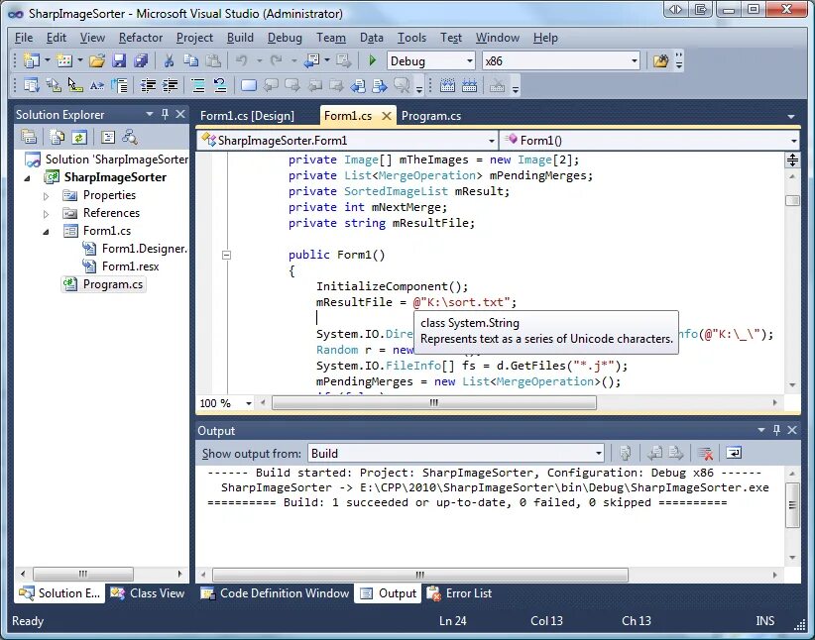Toggle word wrap in the Output window

pos(734,453)
